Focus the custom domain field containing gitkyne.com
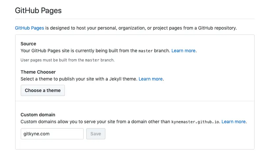The image size is (272, 162). coord(52,134)
